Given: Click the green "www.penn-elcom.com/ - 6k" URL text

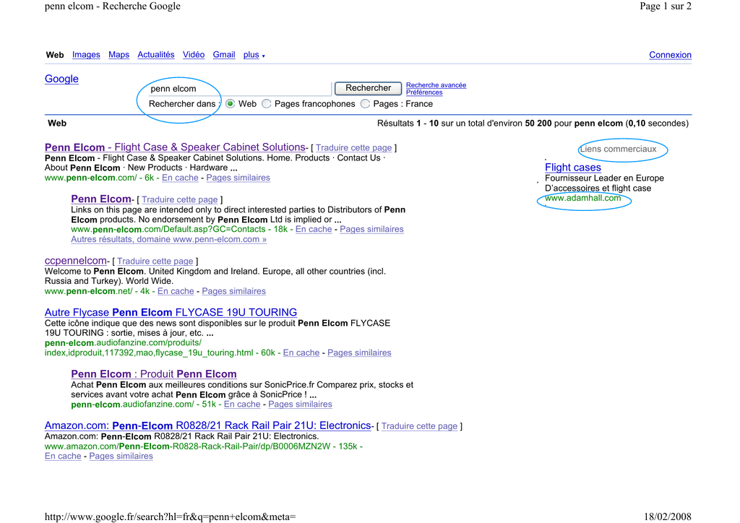Looking at the screenshot, I should coord(100,178).
